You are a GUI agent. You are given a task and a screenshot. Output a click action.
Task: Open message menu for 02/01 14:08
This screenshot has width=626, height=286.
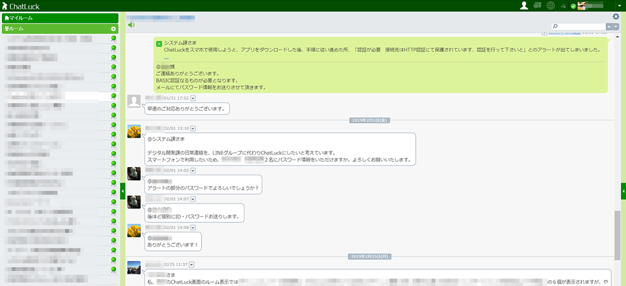[x=193, y=227]
